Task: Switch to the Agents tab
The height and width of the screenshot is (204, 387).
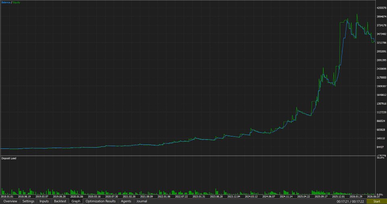Action: click(126, 201)
